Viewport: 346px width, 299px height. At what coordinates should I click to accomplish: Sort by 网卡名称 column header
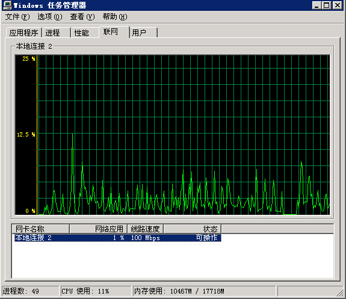40,229
